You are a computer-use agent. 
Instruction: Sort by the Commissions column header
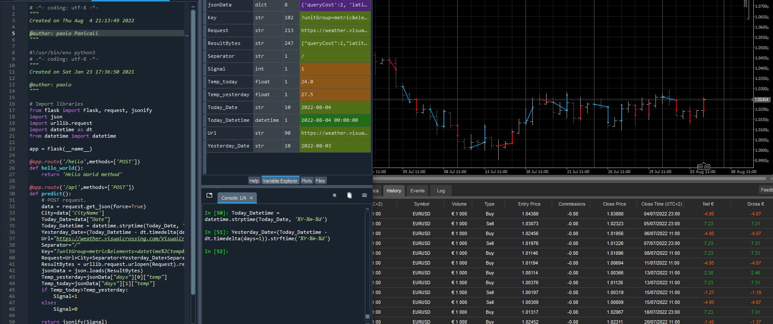(x=572, y=204)
